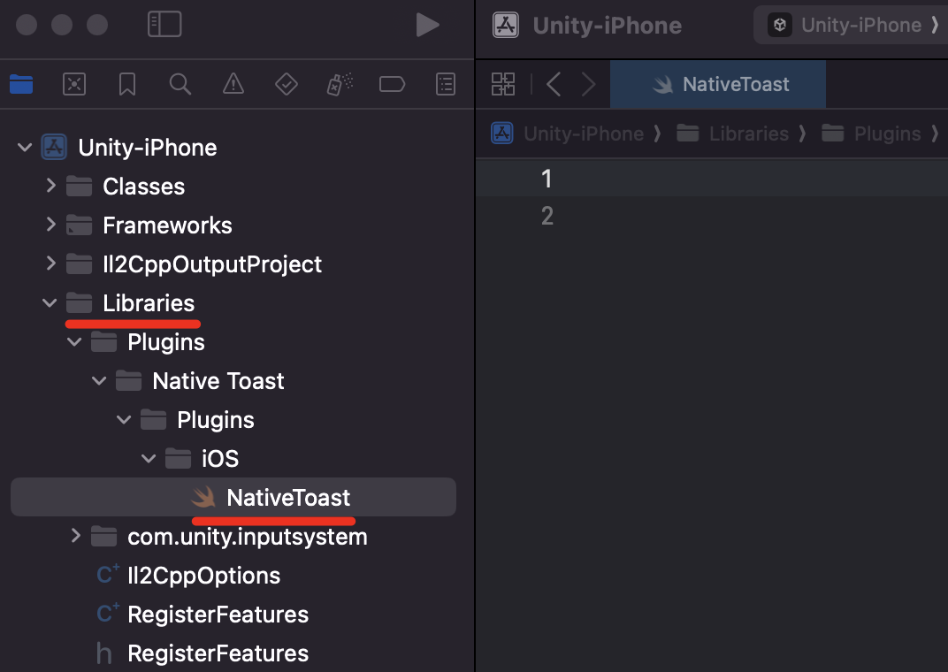The height and width of the screenshot is (672, 948).
Task: Open the related items grid menu
Action: 503,84
